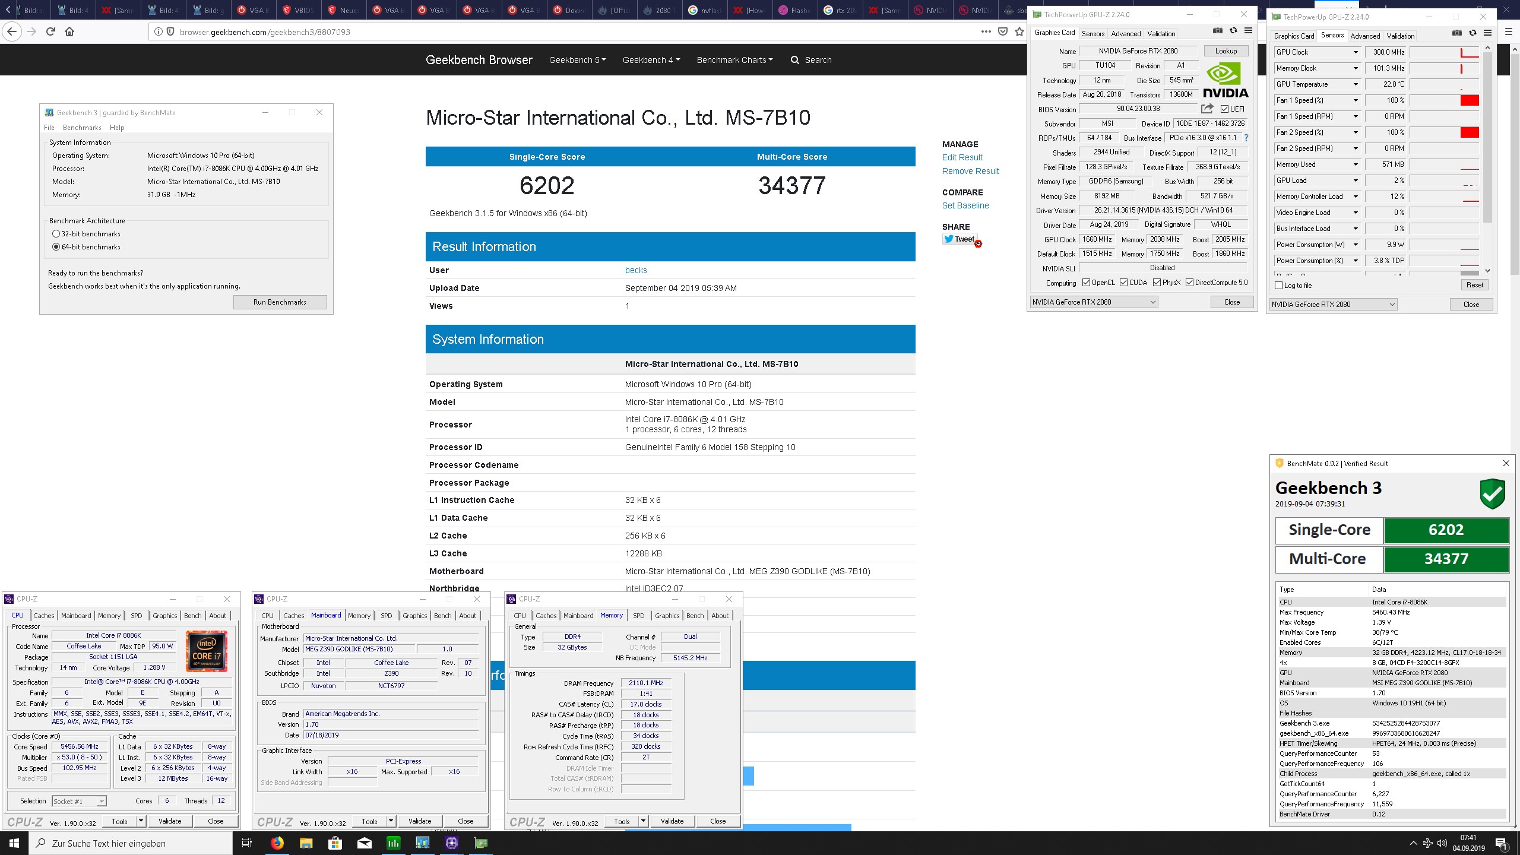This screenshot has width=1520, height=855.
Task: Open the browser page actions ellipsis menu
Action: pos(986,32)
